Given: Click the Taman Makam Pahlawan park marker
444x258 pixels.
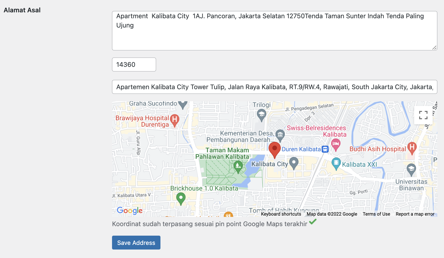Looking at the screenshot, I should (x=238, y=167).
